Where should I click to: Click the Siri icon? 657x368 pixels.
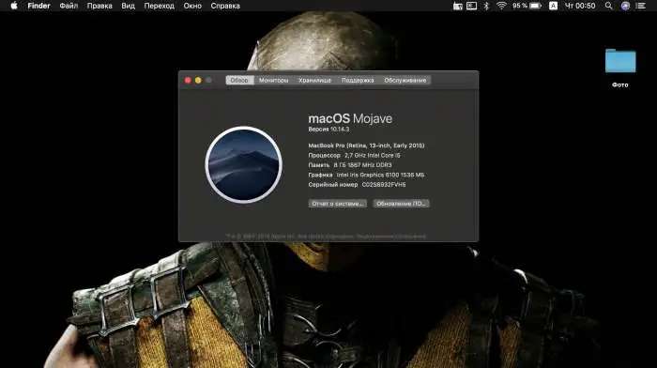point(625,6)
